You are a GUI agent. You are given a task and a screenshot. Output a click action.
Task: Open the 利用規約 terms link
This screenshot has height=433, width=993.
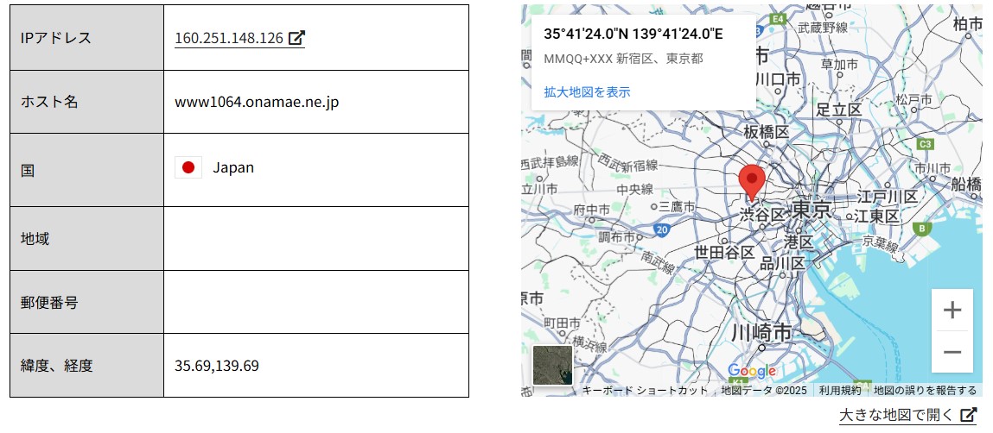837,391
